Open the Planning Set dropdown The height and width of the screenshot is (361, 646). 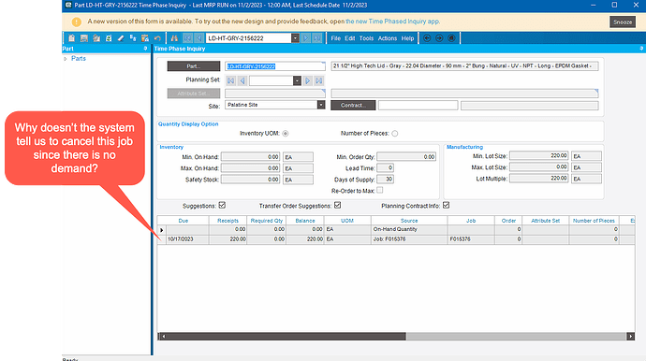[297, 80]
